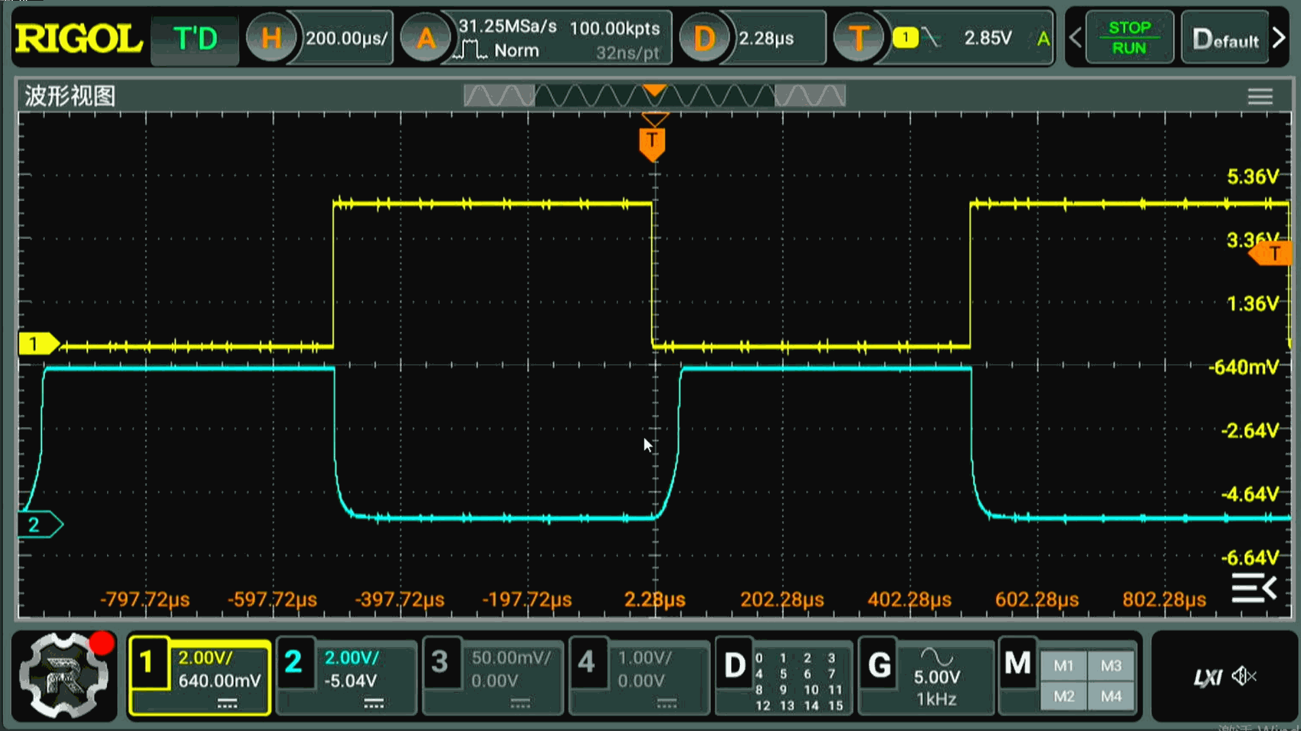This screenshot has width=1301, height=731.
Task: Open the waveform view hamburger menu
Action: [x=1260, y=97]
